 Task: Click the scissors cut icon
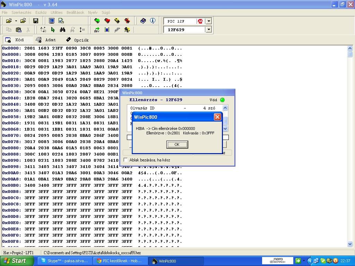(x=28, y=30)
